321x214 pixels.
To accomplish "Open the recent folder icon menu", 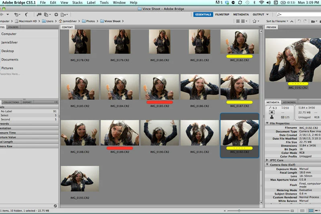I will click(x=314, y=21).
